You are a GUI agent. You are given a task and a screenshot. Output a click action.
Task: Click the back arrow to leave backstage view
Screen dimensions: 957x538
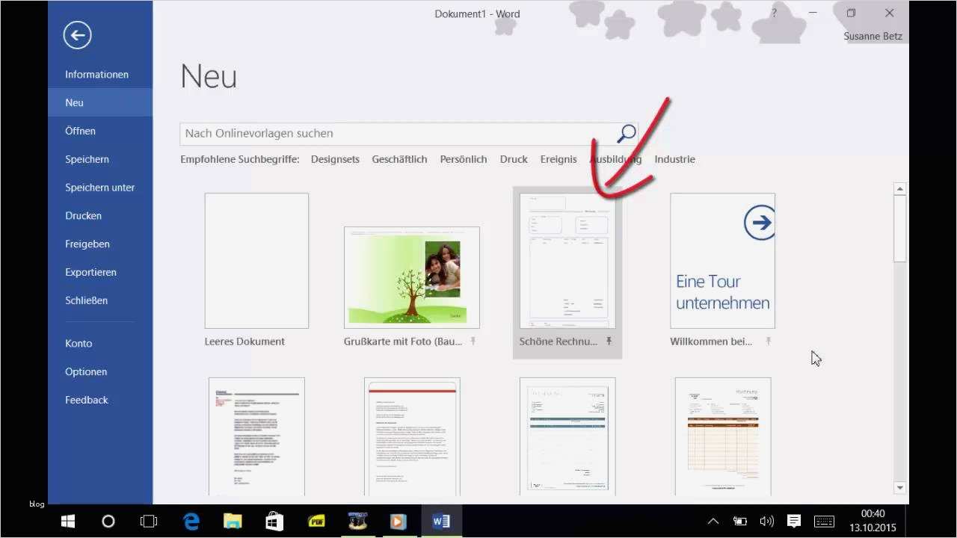[x=77, y=34]
